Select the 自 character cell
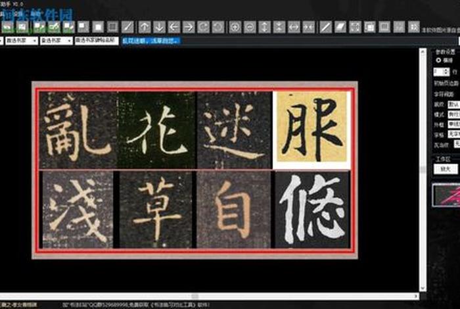460x309 pixels. point(234,210)
